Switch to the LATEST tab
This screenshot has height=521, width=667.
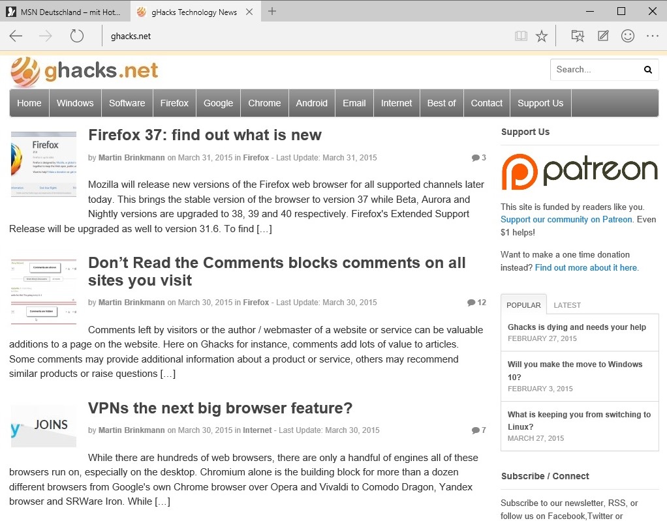coord(567,305)
